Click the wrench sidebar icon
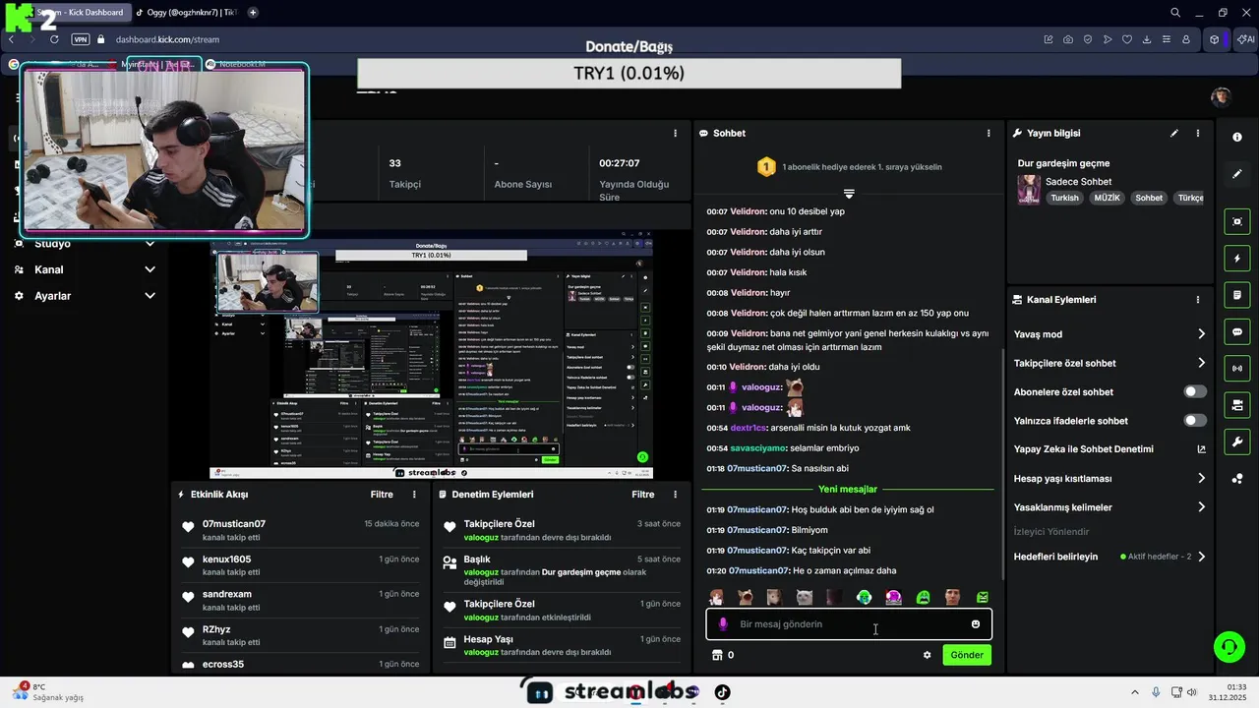The image size is (1259, 708). coord(1237,442)
